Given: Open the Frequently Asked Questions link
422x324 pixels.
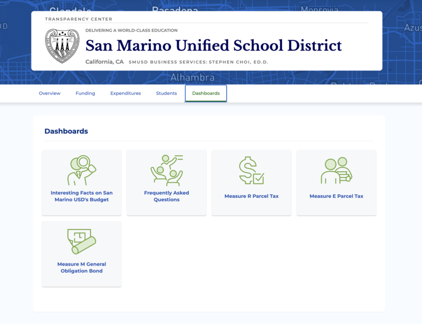Looking at the screenshot, I should 167,196.
